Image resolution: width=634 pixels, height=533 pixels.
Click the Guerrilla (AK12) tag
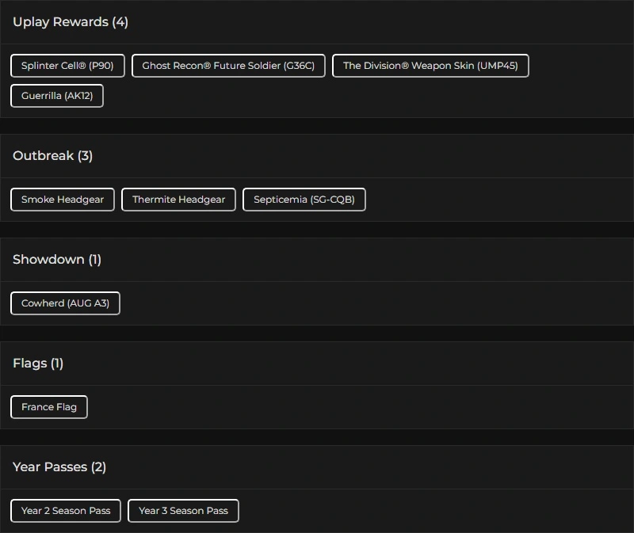tap(57, 96)
